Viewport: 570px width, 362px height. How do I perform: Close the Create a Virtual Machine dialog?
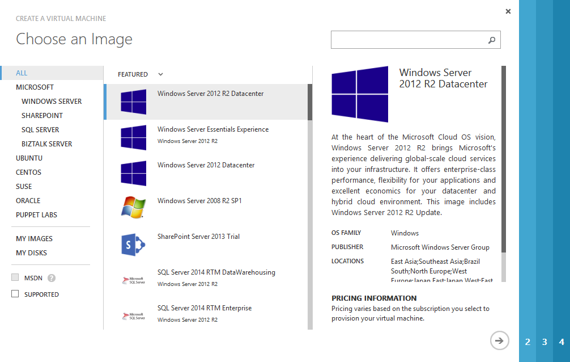pos(508,11)
